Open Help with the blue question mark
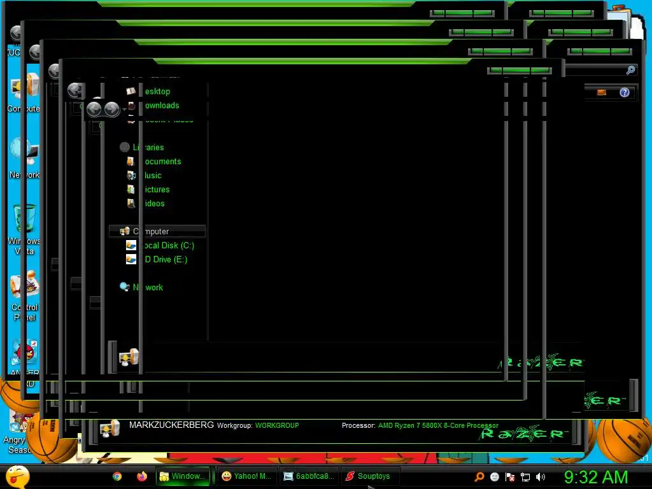 (624, 92)
